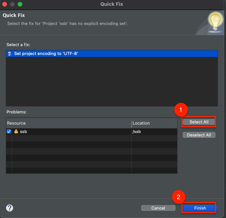
Task: Click the red circle numbered 1
Action: [x=181, y=110]
